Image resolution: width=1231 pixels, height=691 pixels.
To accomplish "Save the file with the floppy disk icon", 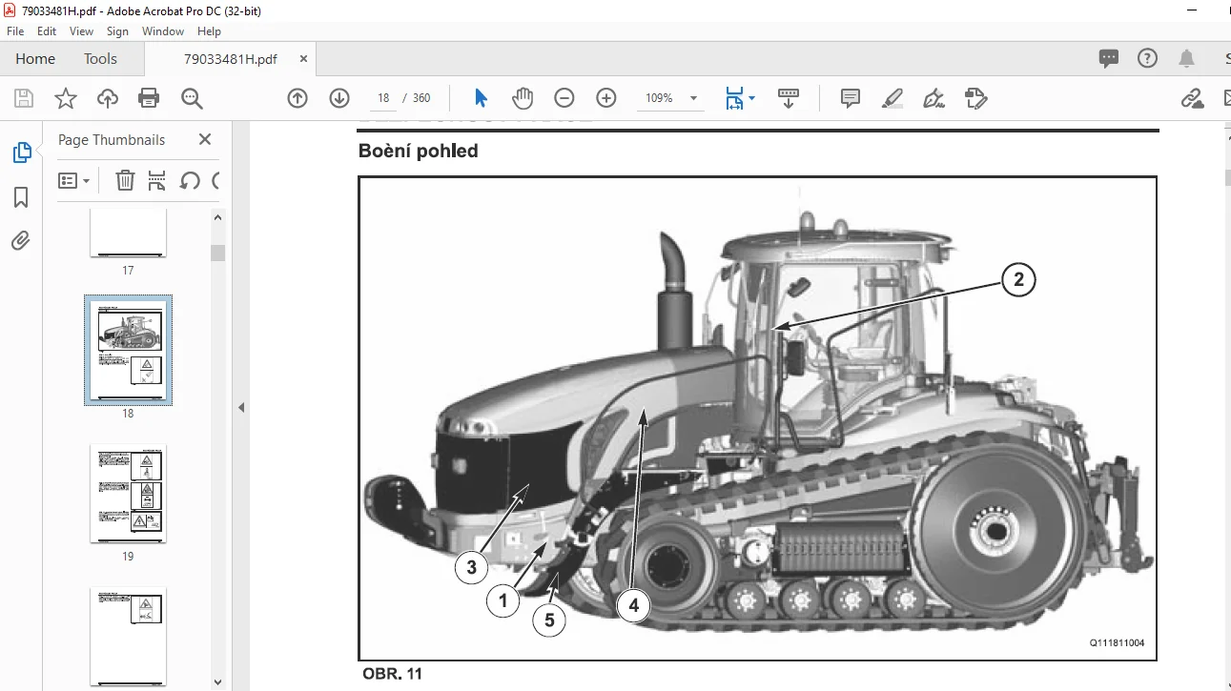I will (25, 98).
